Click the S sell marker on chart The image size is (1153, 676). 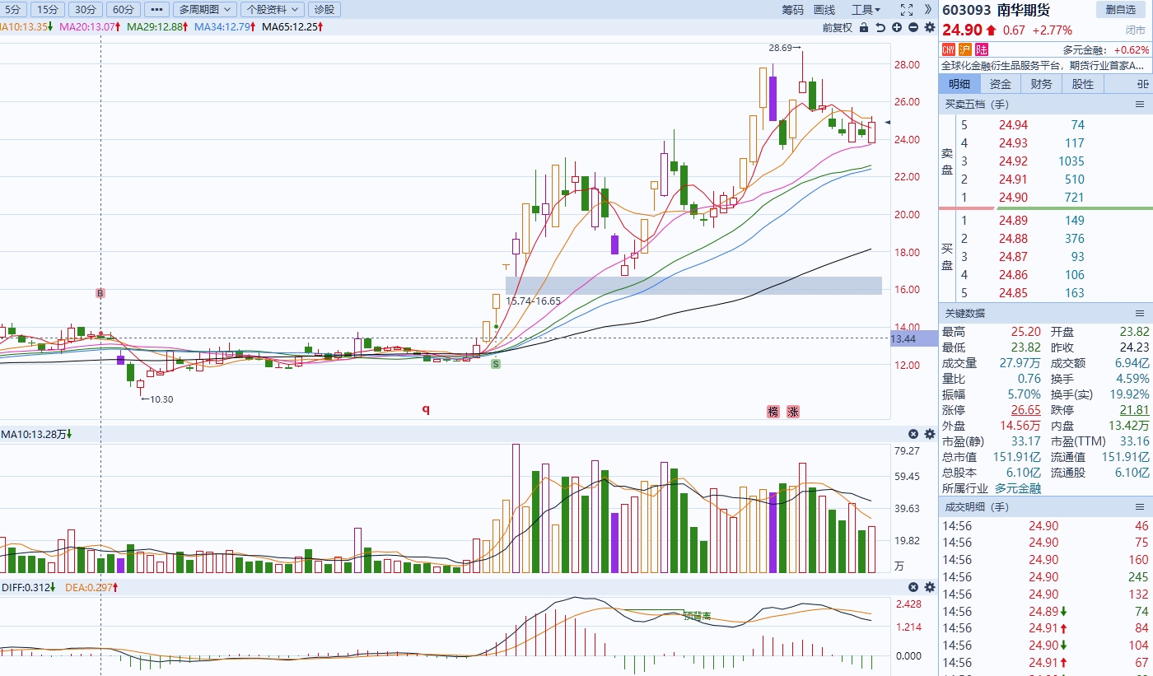pyautogui.click(x=496, y=363)
